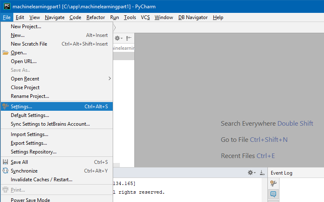This screenshot has width=324, height=202.
Task: Open Settings... from the File menu
Action: coord(57,106)
